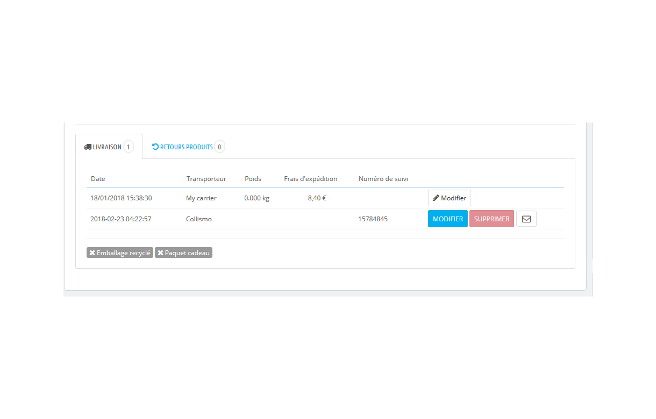Remove the Paquet cadeau packaging option
656x419 pixels.
[183, 252]
